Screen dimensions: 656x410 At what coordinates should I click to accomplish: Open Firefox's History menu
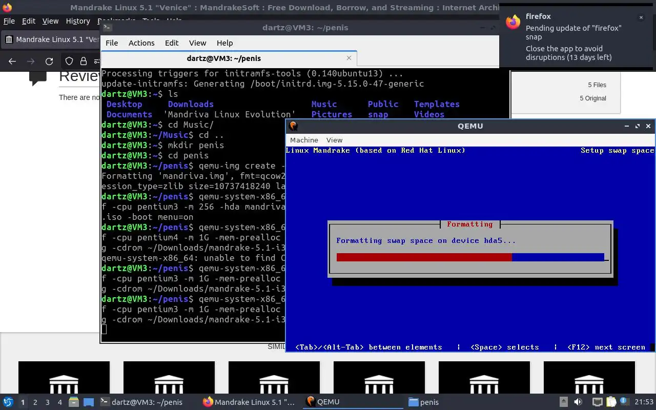point(78,21)
